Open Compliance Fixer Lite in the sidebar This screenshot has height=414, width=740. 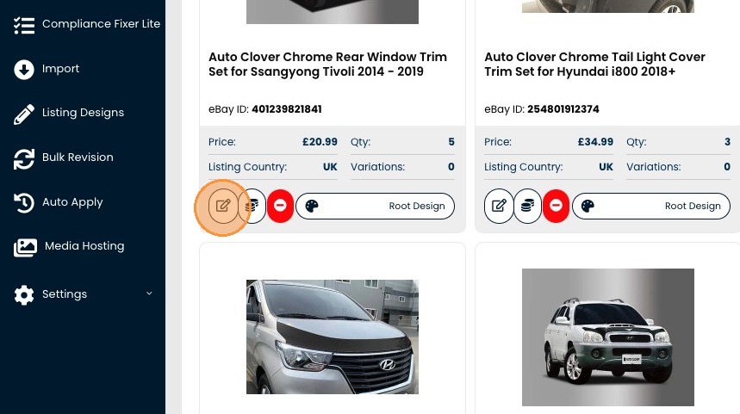click(101, 24)
